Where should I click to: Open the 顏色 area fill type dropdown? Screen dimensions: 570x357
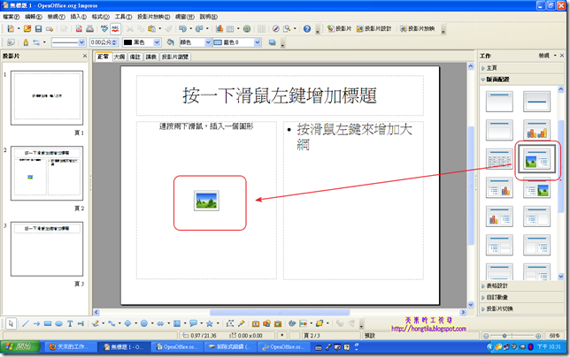(x=208, y=42)
